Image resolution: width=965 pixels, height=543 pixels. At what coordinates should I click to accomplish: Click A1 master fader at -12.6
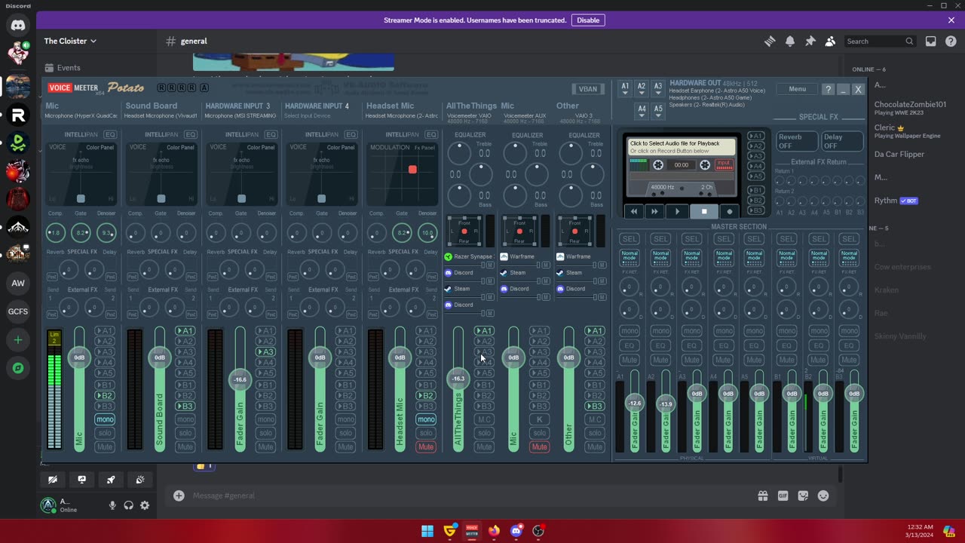(635, 403)
